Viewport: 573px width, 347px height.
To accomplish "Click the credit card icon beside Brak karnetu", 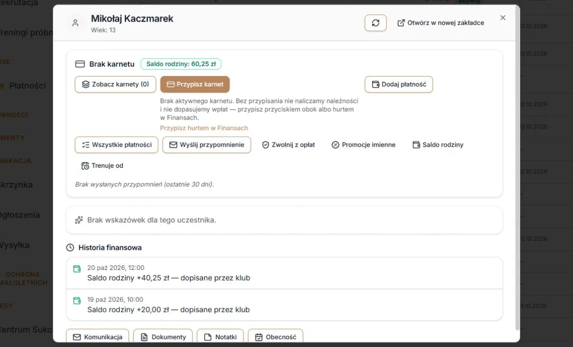I will pyautogui.click(x=80, y=64).
